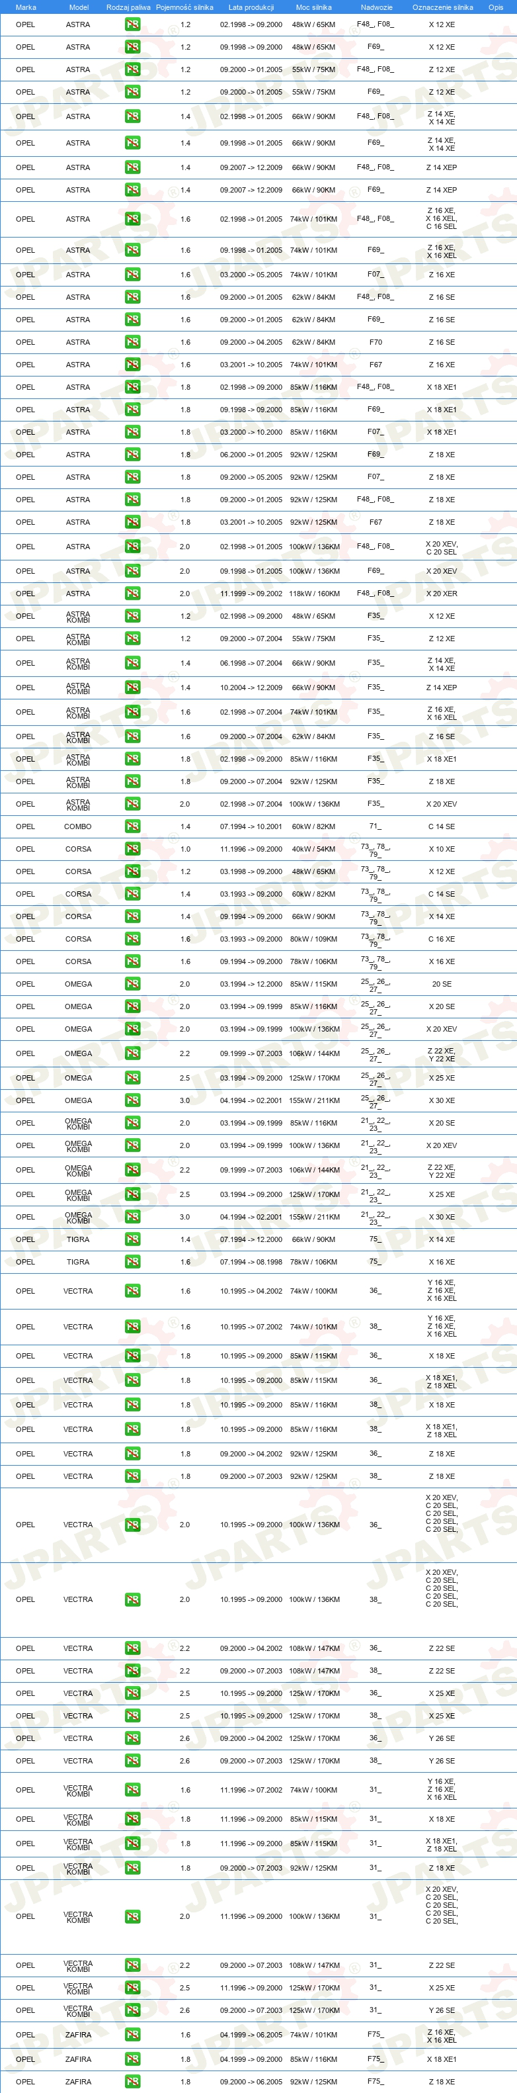
Task: Select the X 10 XE engine code cell
Action: point(442,849)
